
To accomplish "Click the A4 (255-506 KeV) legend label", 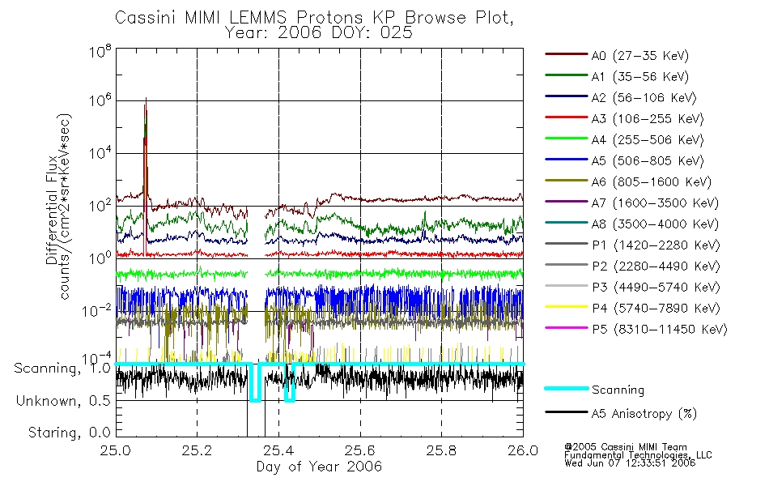I will (648, 140).
